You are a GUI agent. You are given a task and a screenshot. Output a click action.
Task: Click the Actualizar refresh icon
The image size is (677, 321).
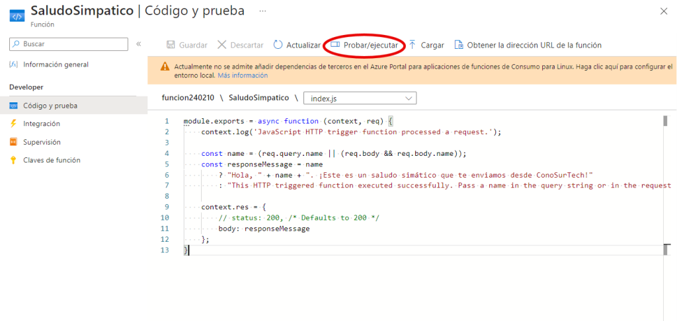(278, 45)
